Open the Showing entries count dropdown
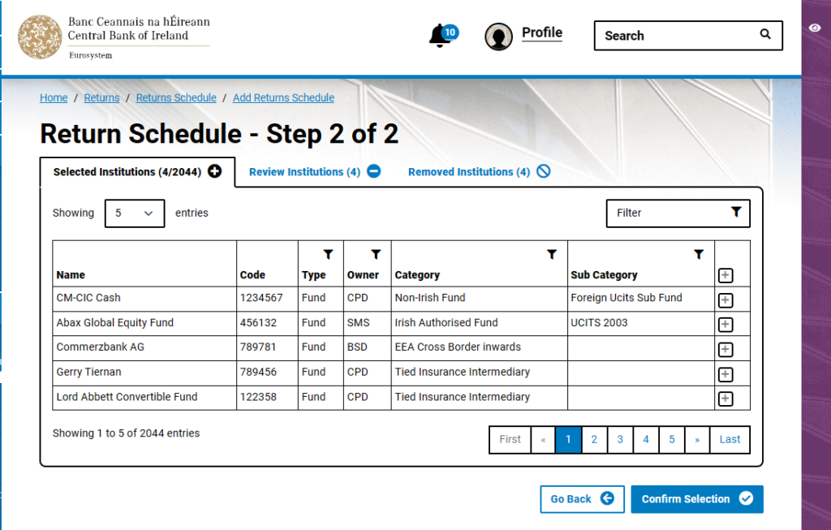This screenshot has height=530, width=831. [135, 213]
